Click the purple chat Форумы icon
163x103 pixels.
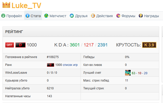pos(118,16)
